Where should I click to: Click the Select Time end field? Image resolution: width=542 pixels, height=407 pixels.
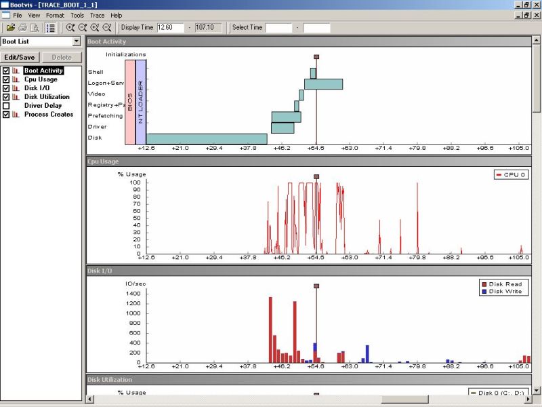point(316,28)
